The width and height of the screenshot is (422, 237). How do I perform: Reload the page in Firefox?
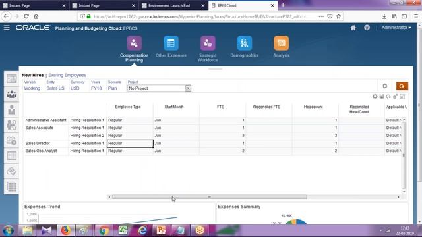(x=26, y=16)
